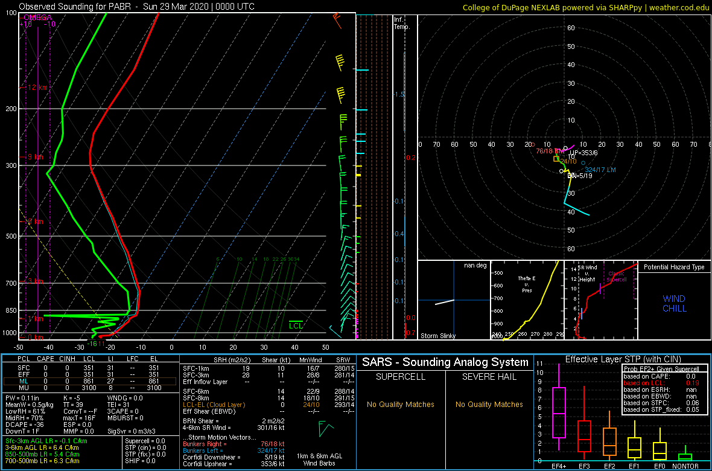Click the OMEGA label on the skew-T
712x471 pixels.
(x=39, y=18)
